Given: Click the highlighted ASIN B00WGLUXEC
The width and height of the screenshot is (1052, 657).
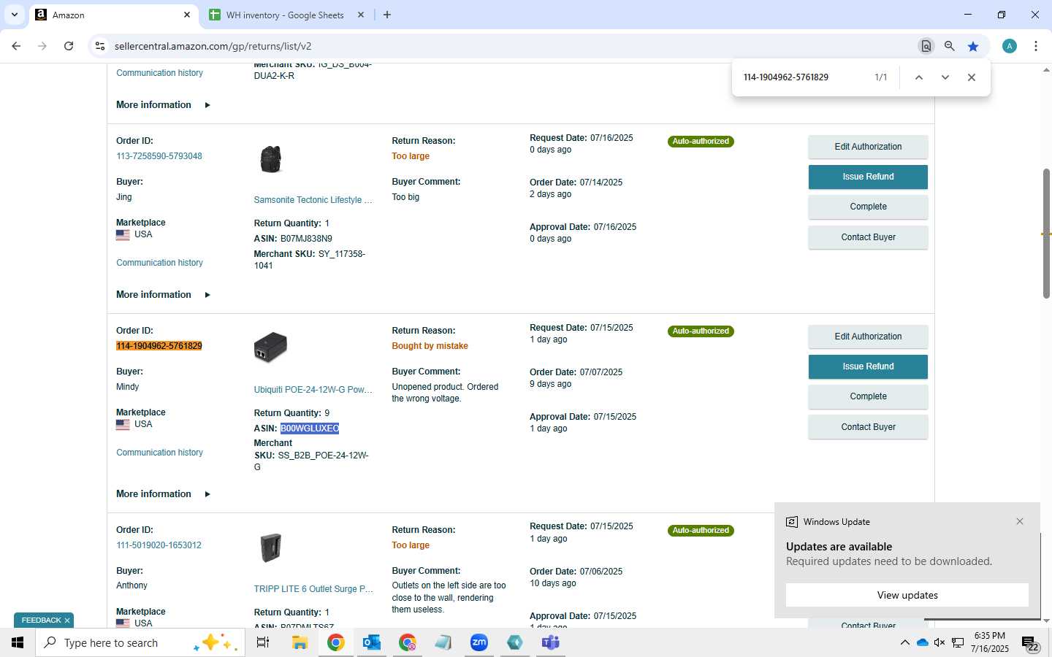Looking at the screenshot, I should click(310, 429).
